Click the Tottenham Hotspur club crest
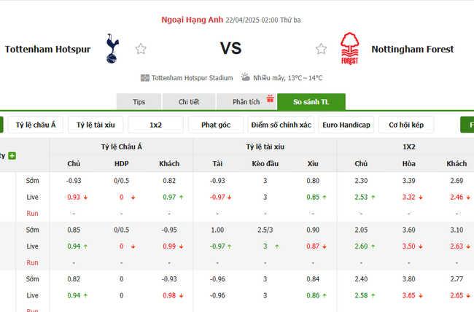This screenshot has width=474, height=312. tap(112, 48)
